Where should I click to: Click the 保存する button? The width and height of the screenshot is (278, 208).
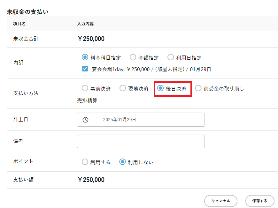(x=259, y=201)
